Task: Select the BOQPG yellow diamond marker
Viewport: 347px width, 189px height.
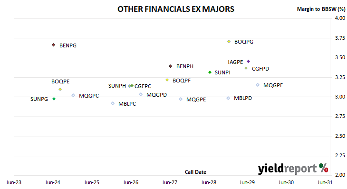Action: tap(229, 42)
